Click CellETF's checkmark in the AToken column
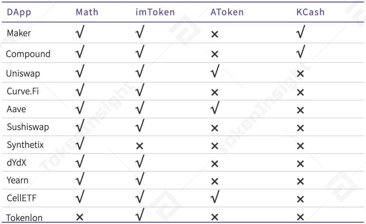Viewport: 366px width, 224px height. coord(214,197)
